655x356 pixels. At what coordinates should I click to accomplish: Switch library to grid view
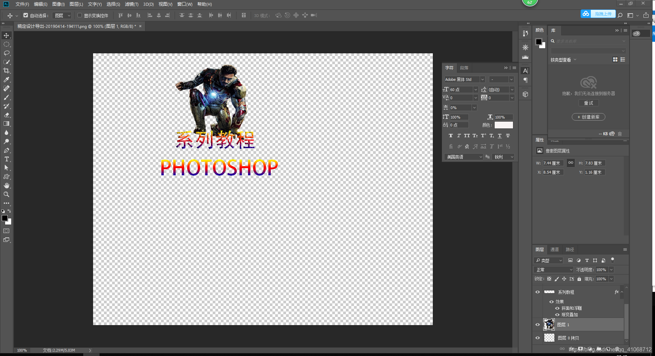[x=615, y=59]
